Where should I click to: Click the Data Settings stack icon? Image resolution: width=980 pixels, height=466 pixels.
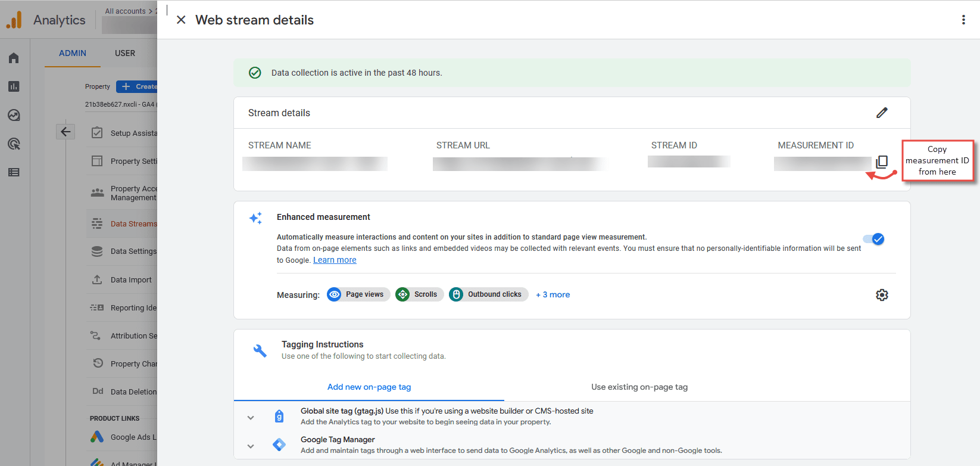tap(97, 251)
